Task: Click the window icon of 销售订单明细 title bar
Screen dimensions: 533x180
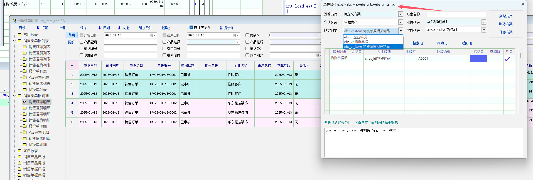Action: pyautogui.click(x=14, y=21)
